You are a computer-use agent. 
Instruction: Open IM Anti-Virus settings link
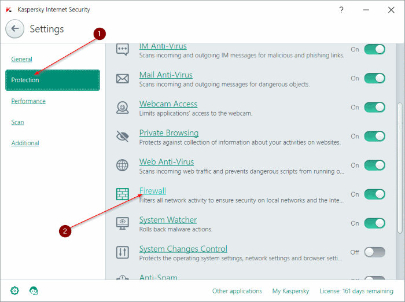[163, 46]
